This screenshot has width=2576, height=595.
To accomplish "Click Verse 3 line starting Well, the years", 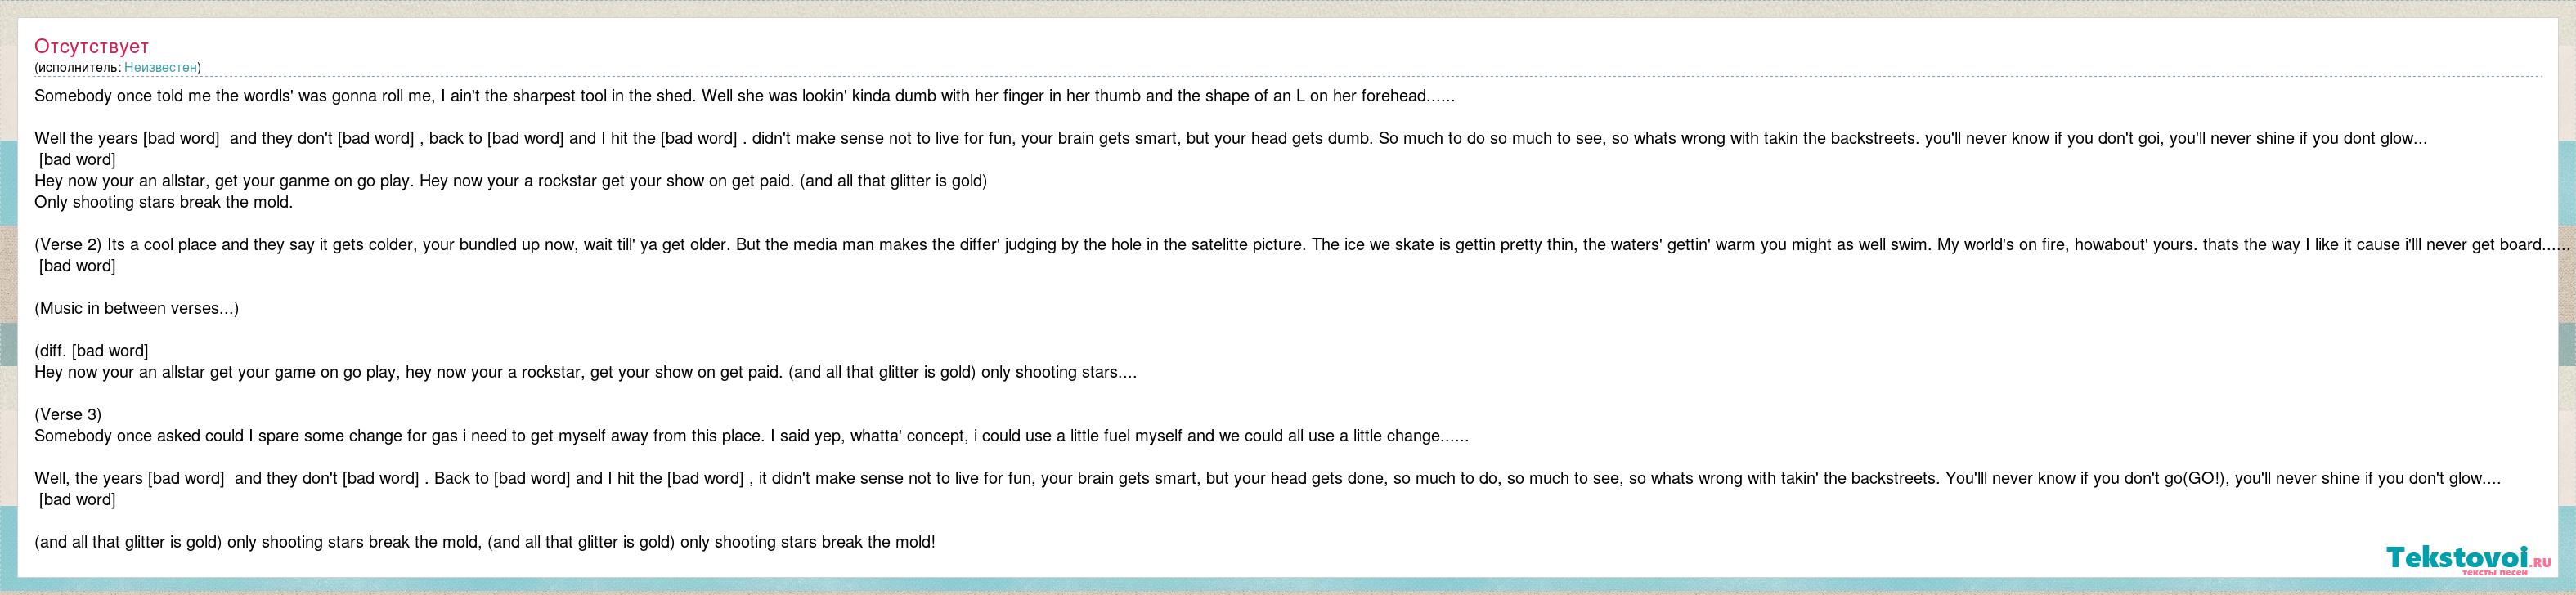I will 1268,478.
